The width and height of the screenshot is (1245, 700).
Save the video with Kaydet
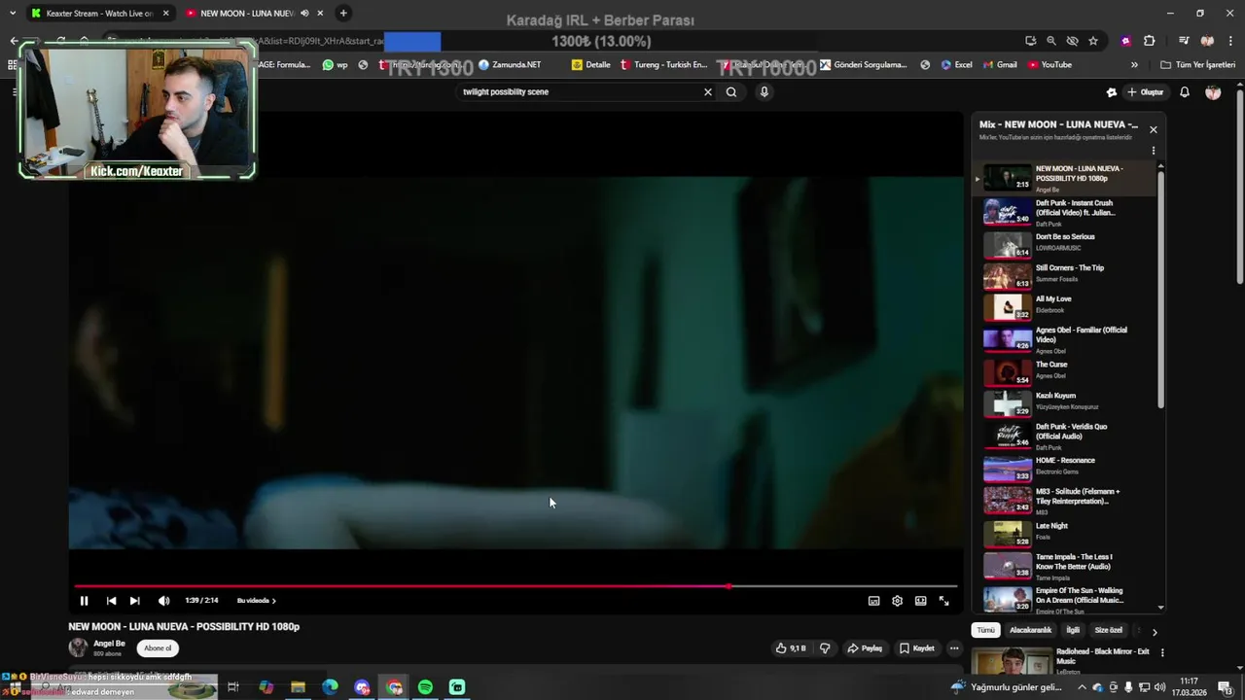tap(917, 648)
